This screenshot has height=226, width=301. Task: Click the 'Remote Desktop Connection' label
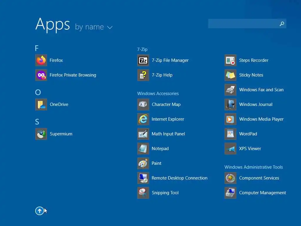click(180, 178)
